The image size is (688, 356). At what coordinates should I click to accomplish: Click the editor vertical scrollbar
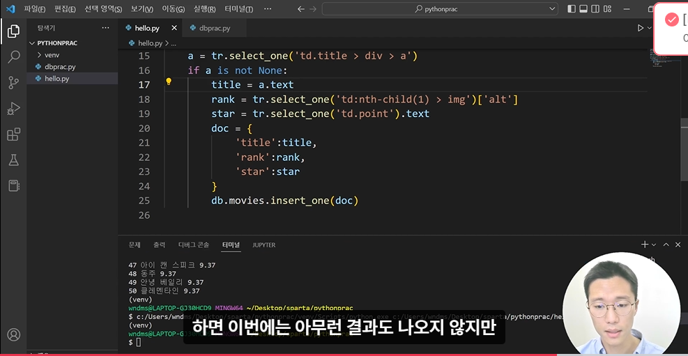(685, 149)
